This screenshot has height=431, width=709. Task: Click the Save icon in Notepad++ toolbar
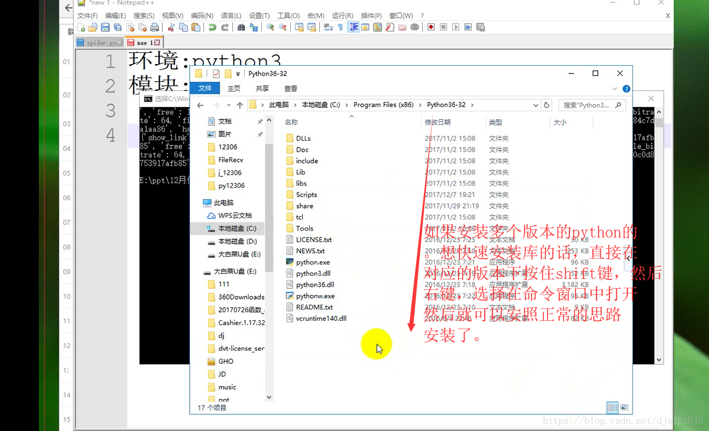pyautogui.click(x=106, y=27)
